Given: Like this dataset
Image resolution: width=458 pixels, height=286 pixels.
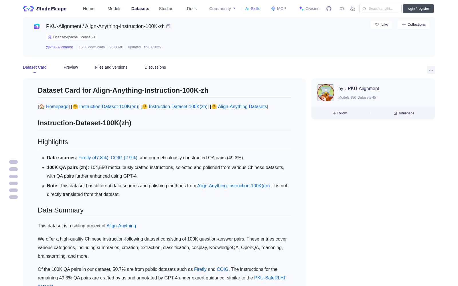Looking at the screenshot, I should click(381, 25).
